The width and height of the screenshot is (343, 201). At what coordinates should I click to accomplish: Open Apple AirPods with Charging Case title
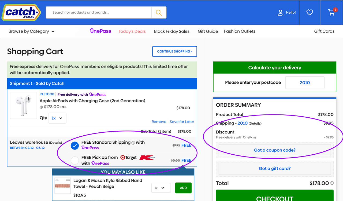(x=92, y=101)
